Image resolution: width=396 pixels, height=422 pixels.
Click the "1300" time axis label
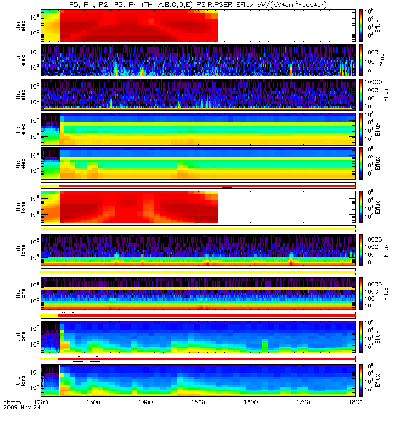(x=93, y=402)
